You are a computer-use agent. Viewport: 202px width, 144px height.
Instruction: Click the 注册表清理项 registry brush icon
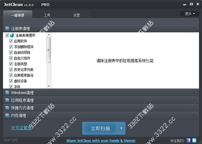[x=12, y=35]
